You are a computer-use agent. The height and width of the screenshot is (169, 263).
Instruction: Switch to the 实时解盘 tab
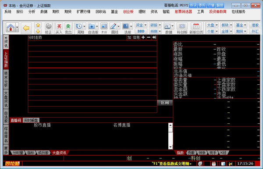(31, 120)
